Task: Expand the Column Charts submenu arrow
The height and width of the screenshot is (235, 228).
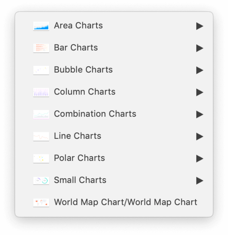Action: [200, 92]
